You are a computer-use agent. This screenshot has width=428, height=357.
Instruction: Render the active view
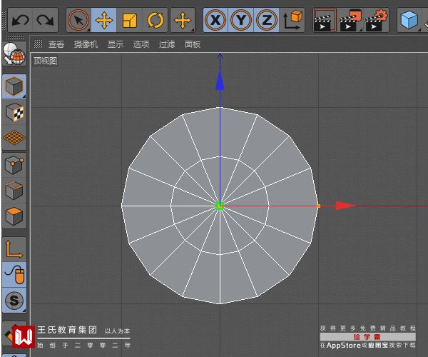(325, 20)
